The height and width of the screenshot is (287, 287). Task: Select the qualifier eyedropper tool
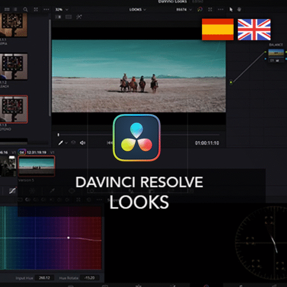tap(61, 143)
